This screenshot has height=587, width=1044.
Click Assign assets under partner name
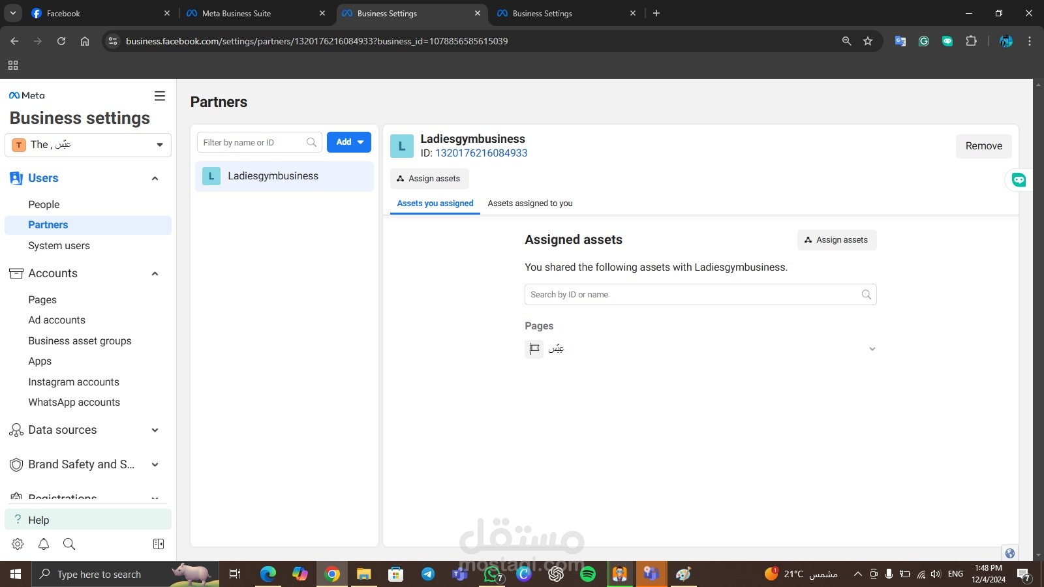(x=429, y=179)
